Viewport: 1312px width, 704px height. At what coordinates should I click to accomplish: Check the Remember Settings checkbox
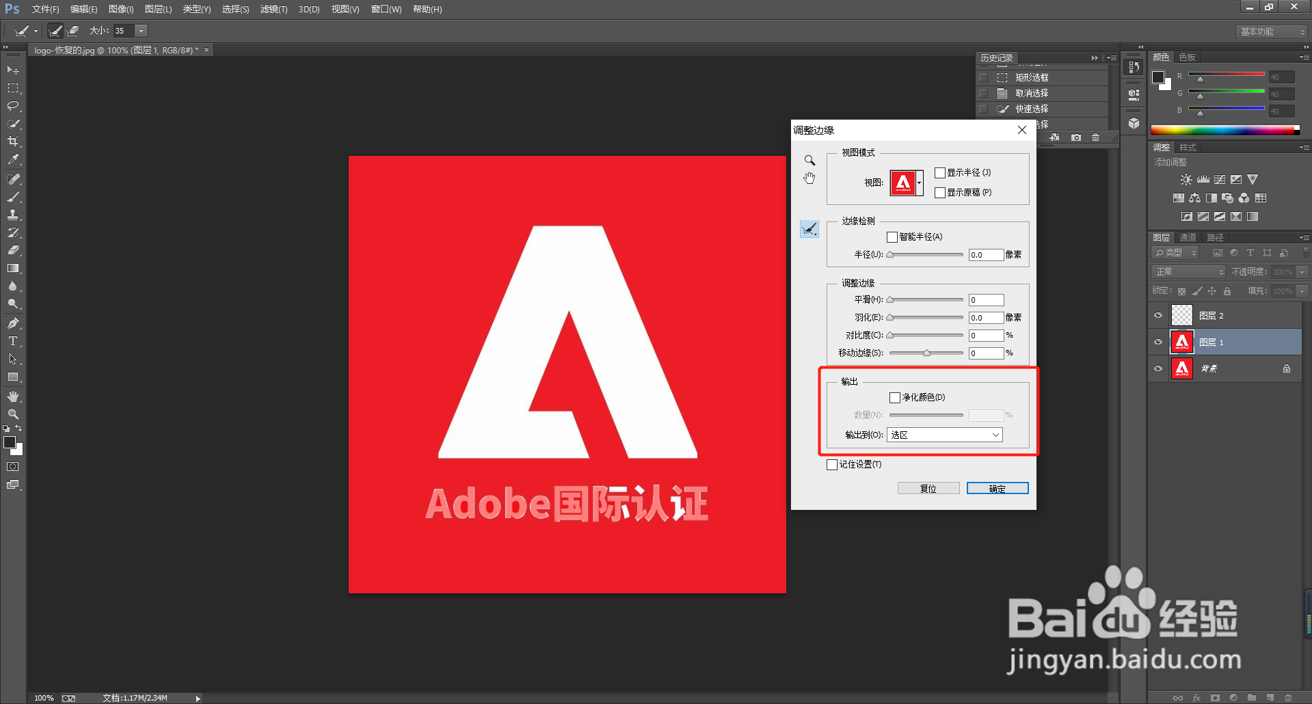pos(832,465)
